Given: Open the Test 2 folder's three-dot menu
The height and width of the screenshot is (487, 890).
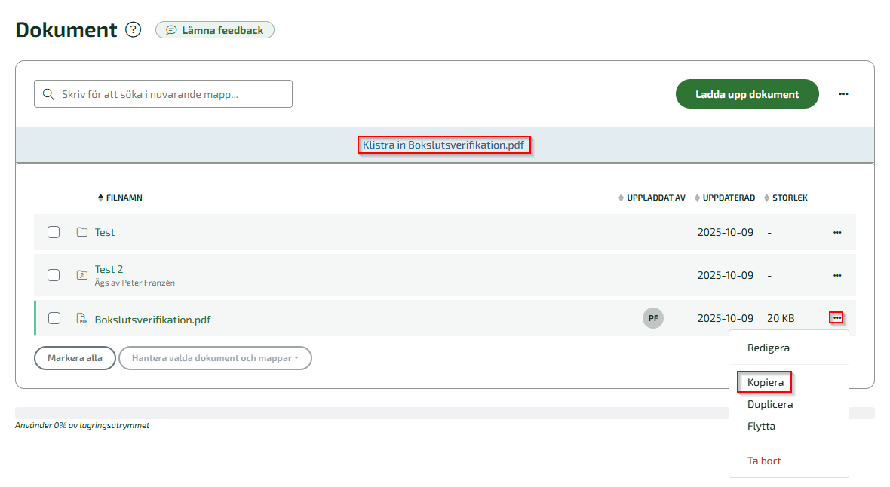Looking at the screenshot, I should point(836,275).
